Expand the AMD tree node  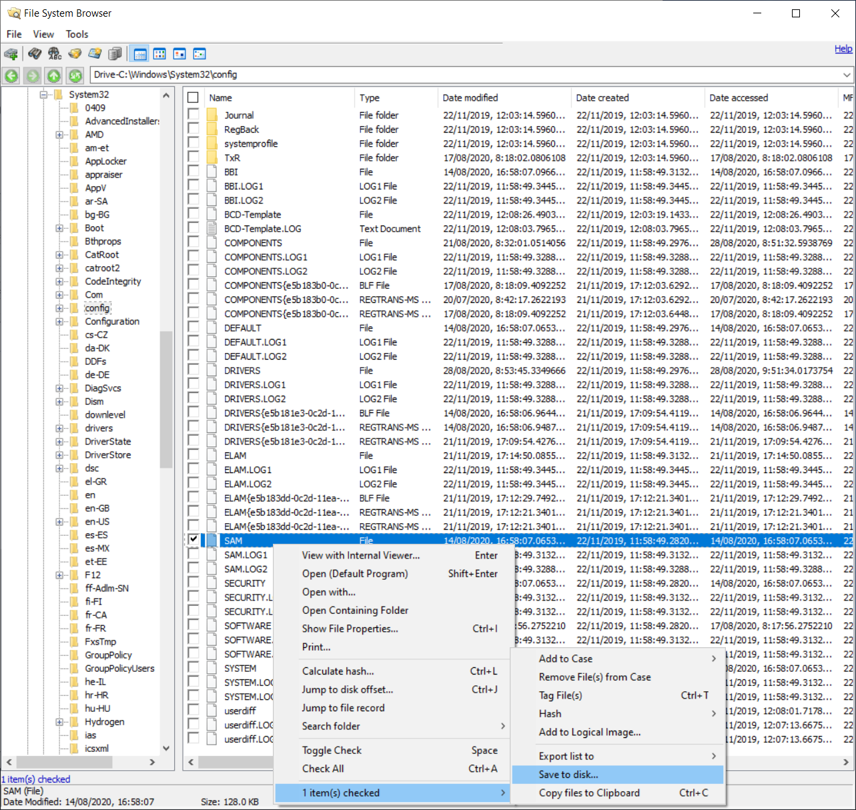pyautogui.click(x=59, y=135)
